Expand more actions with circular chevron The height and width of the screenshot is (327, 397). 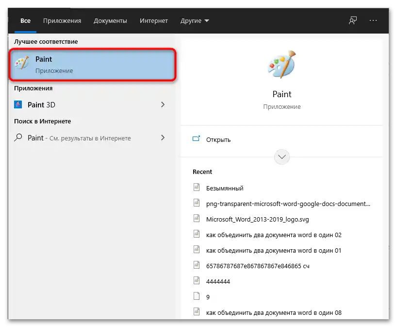tap(282, 157)
